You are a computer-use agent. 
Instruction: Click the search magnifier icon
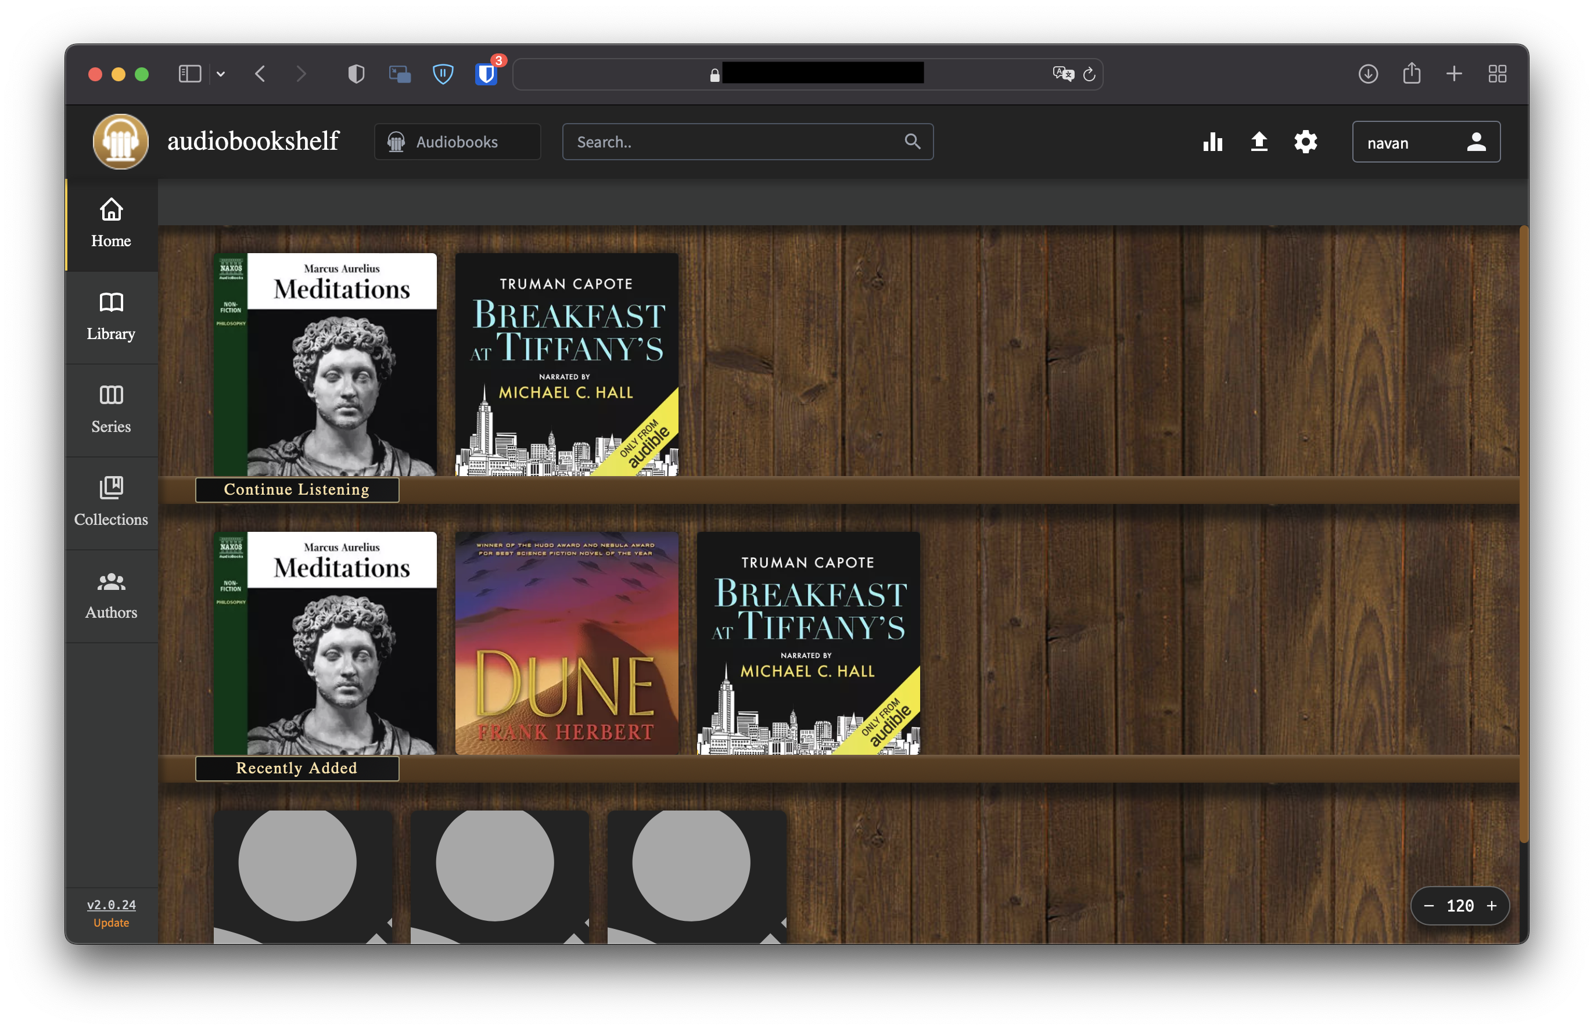click(912, 141)
